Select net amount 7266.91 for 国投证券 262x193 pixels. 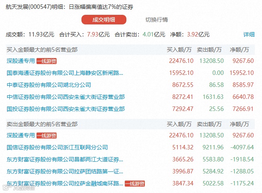pyautogui.click(x=243, y=109)
